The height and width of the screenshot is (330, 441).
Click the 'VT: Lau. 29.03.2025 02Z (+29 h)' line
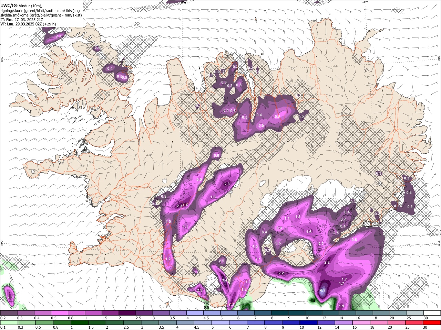(x=28, y=24)
